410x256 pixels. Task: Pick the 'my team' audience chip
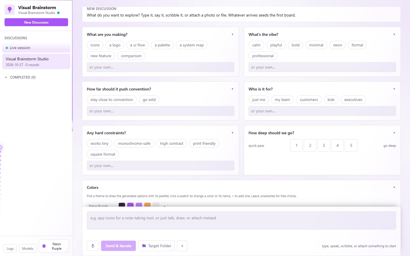tap(282, 100)
